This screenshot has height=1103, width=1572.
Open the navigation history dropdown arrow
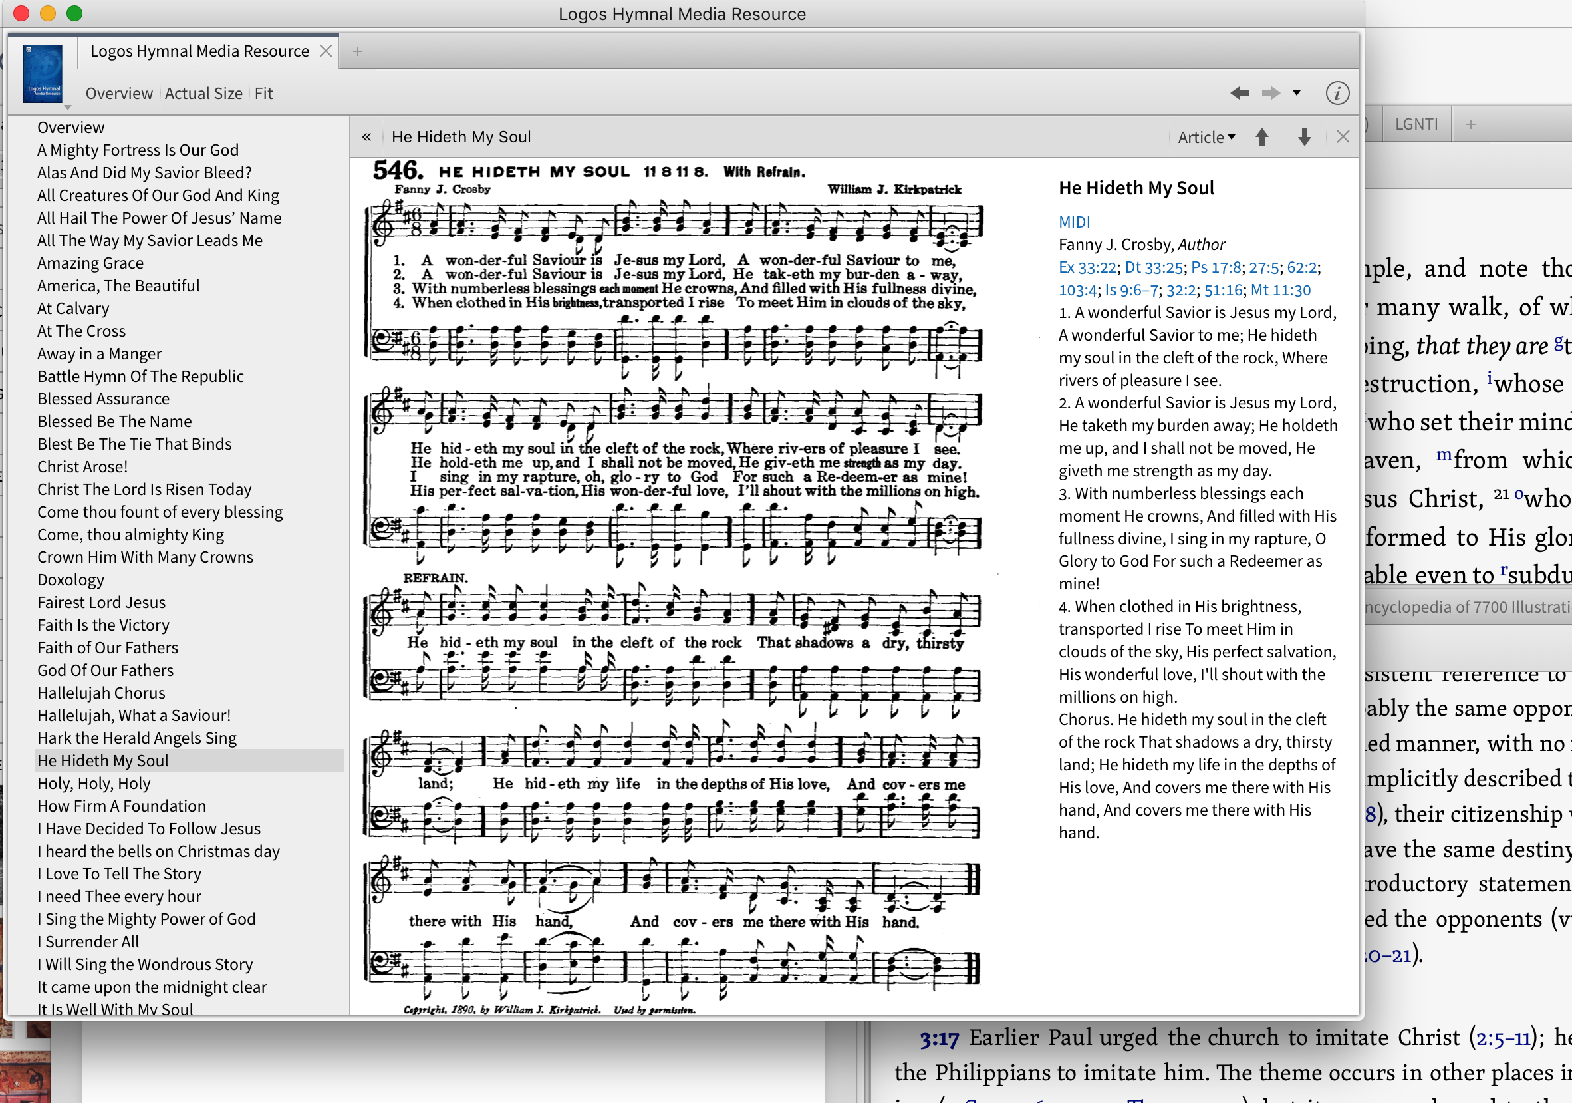pyautogui.click(x=1296, y=93)
